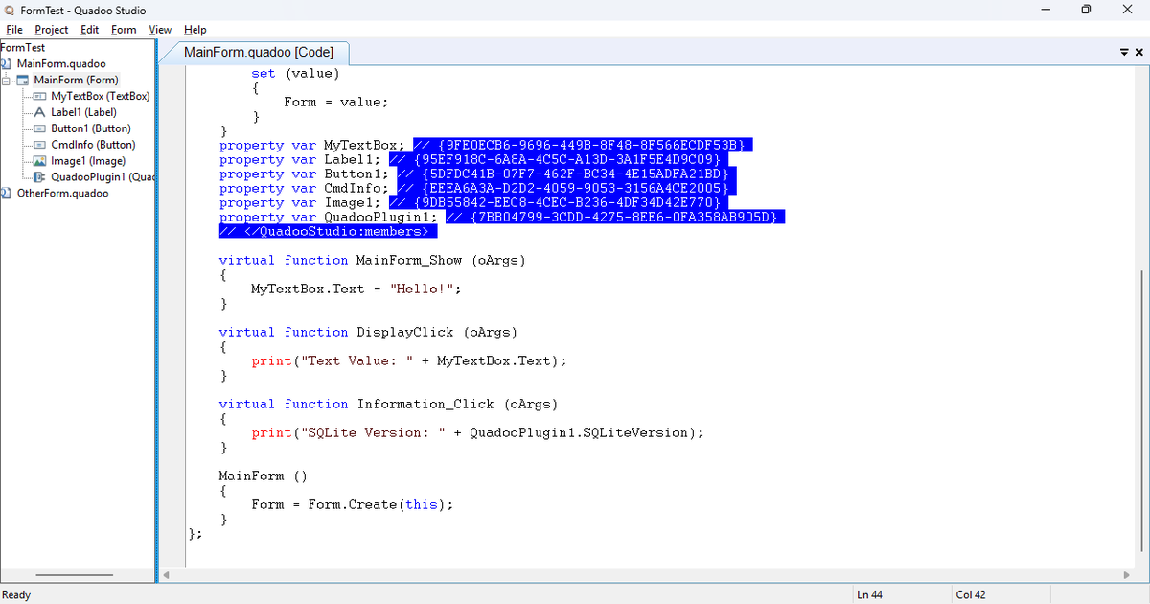Click the textbox icon next to MyTextBox
The width and height of the screenshot is (1150, 604).
coord(40,96)
